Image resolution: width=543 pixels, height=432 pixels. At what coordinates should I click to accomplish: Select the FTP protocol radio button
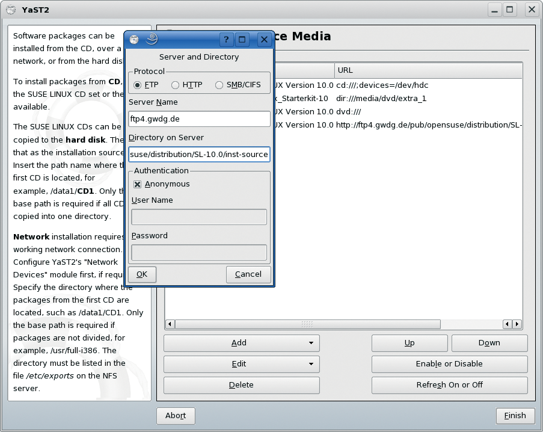point(138,85)
